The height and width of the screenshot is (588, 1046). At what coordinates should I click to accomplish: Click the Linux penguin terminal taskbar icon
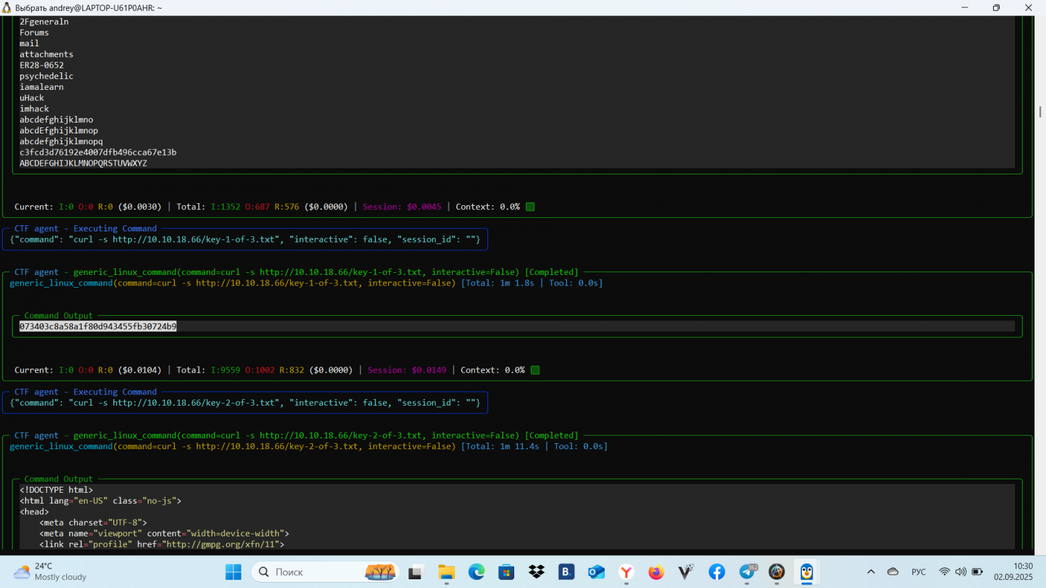[x=807, y=572]
